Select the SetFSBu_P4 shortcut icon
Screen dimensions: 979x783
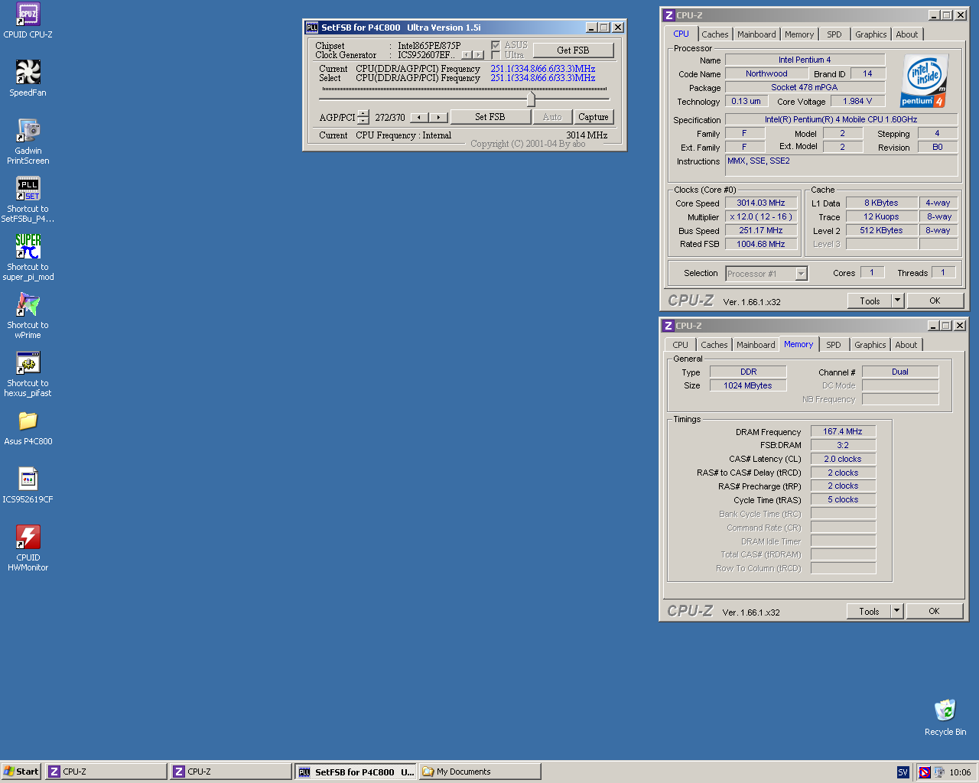pos(28,188)
